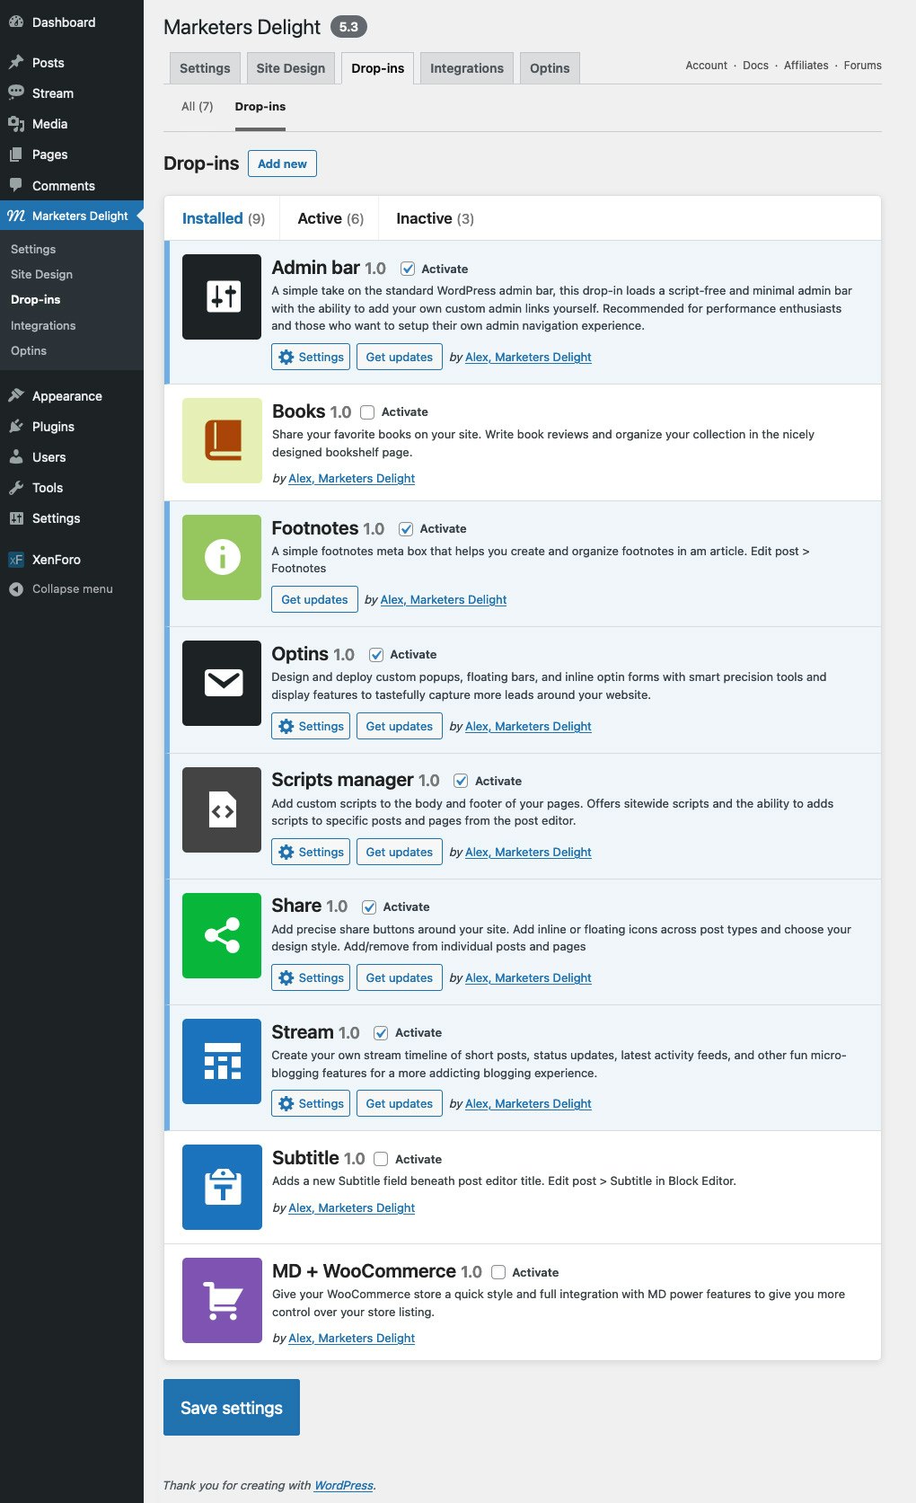This screenshot has width=916, height=1503.
Task: Click Save settings button
Action: [x=232, y=1408]
